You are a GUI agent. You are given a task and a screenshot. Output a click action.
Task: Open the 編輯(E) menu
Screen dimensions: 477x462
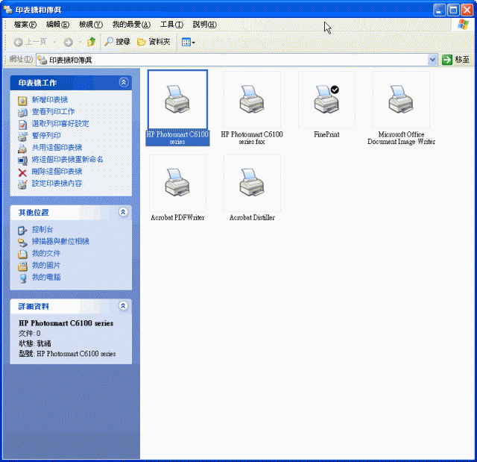click(57, 25)
